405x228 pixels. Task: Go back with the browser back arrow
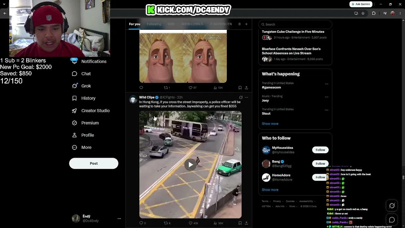(x=5, y=13)
